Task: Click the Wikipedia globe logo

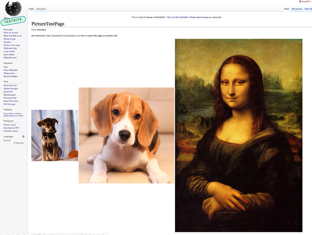Action: [x=13, y=9]
